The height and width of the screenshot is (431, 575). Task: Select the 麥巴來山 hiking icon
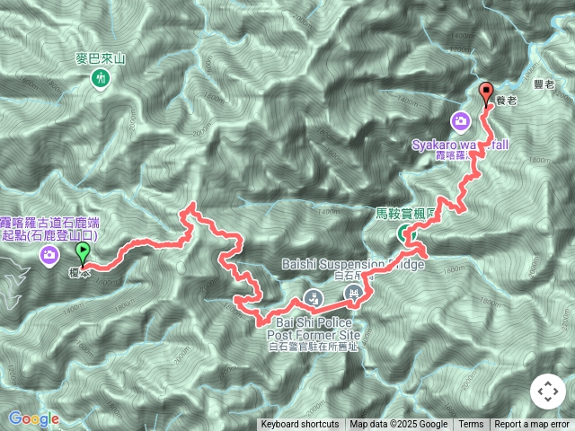(x=101, y=79)
